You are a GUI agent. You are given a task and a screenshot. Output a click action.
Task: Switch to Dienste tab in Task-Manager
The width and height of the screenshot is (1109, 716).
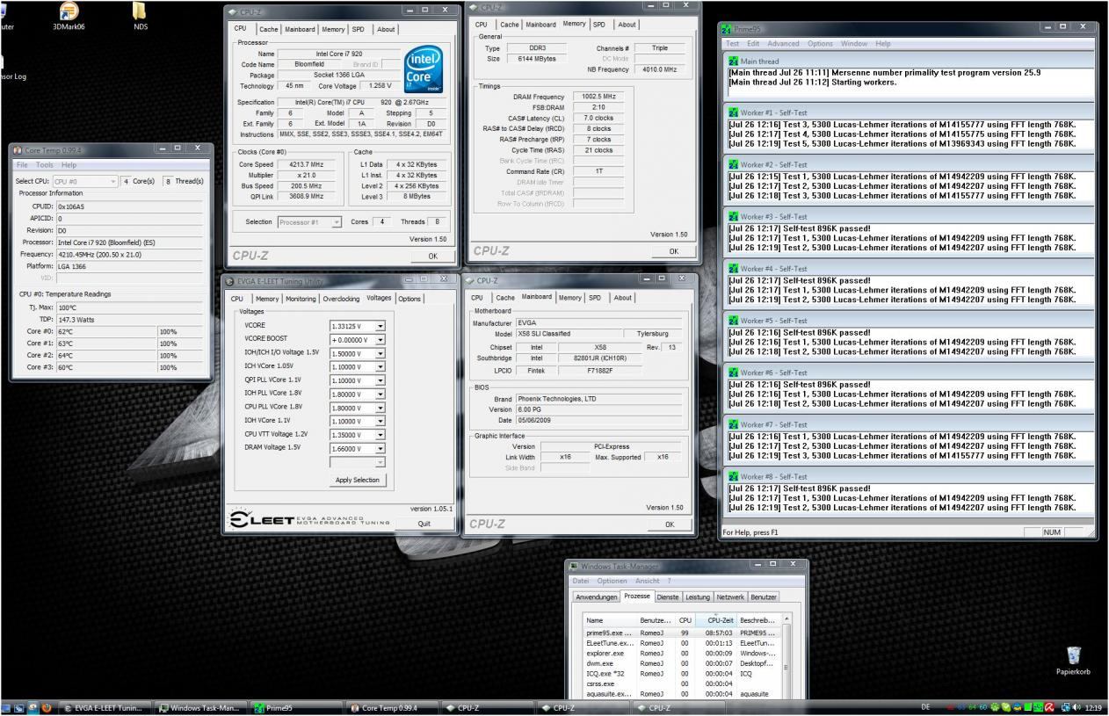click(668, 597)
